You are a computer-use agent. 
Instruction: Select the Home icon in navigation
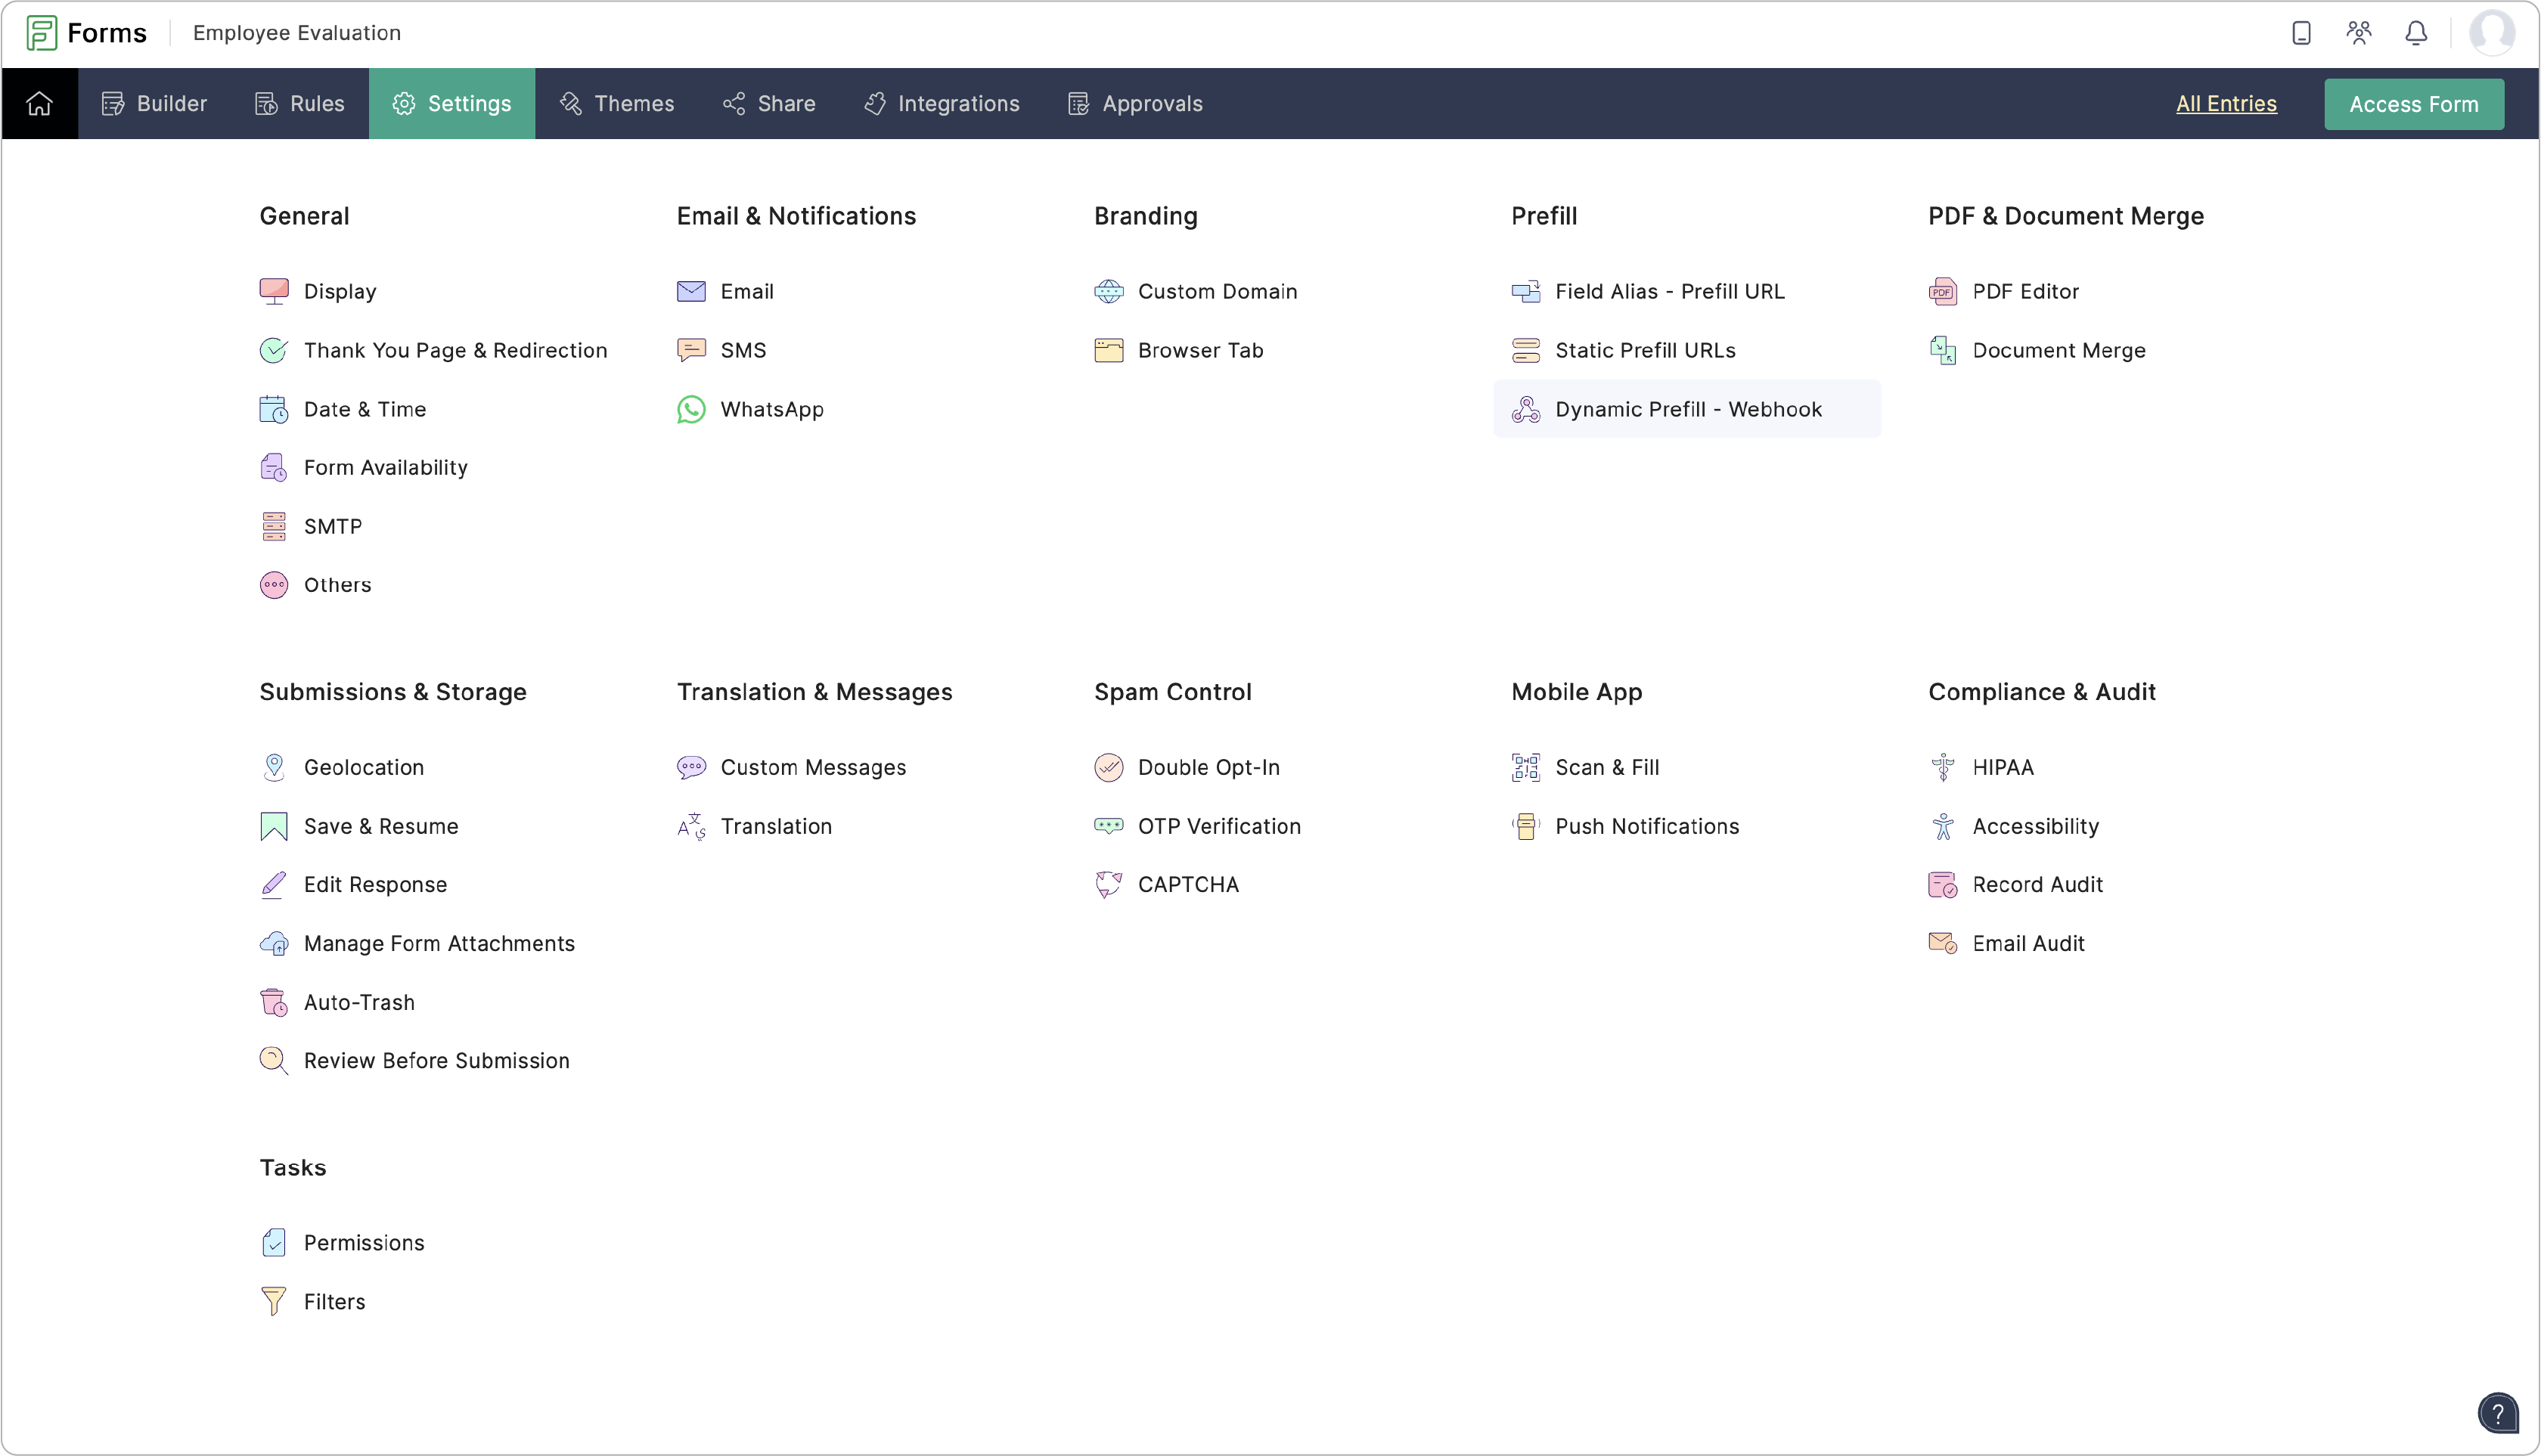pyautogui.click(x=39, y=103)
